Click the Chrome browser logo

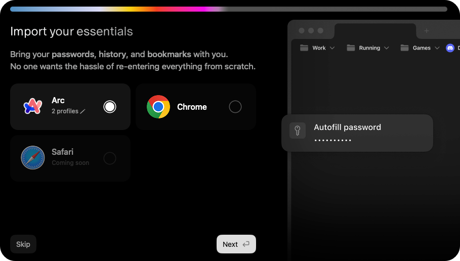[x=158, y=107]
